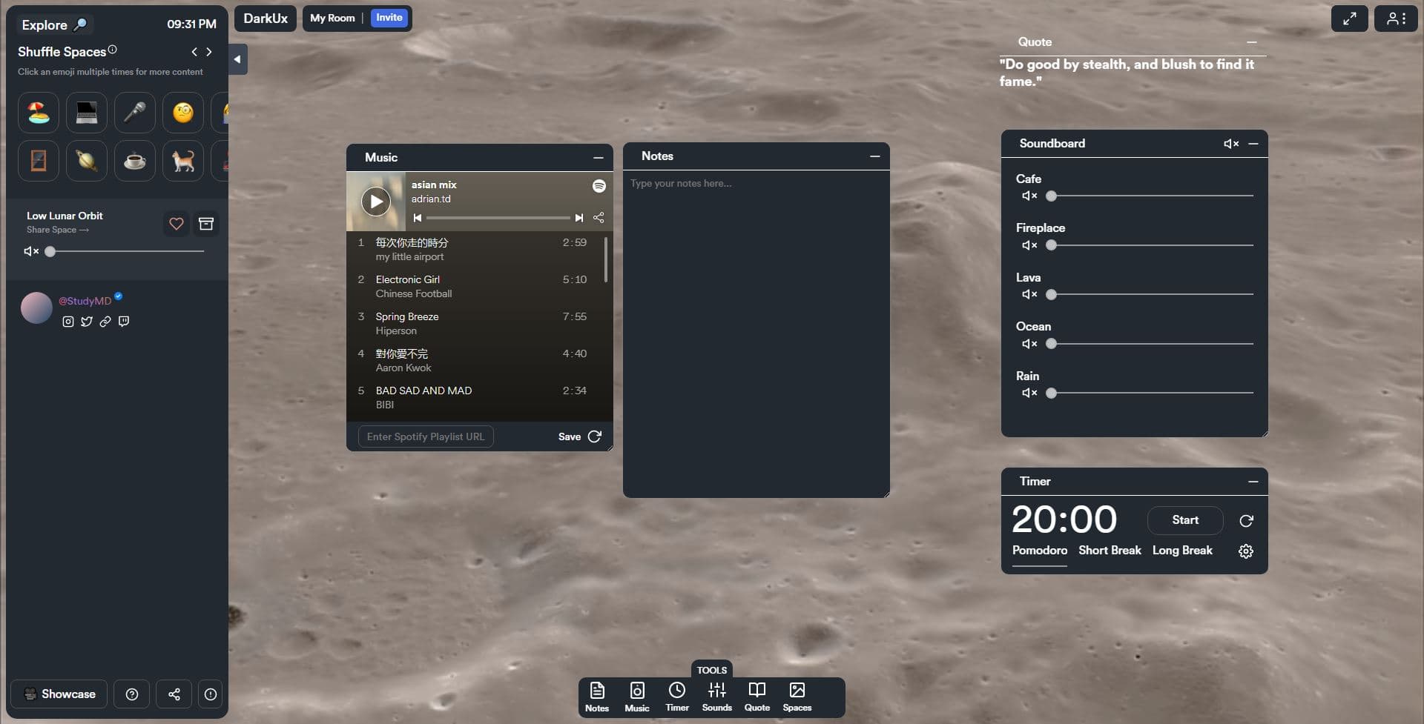Image resolution: width=1424 pixels, height=724 pixels.
Task: Collapse the Quote widget
Action: click(1252, 42)
